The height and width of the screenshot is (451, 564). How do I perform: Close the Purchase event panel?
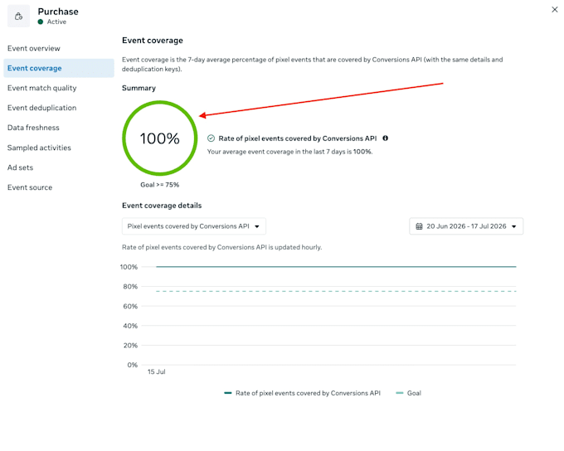tap(554, 10)
